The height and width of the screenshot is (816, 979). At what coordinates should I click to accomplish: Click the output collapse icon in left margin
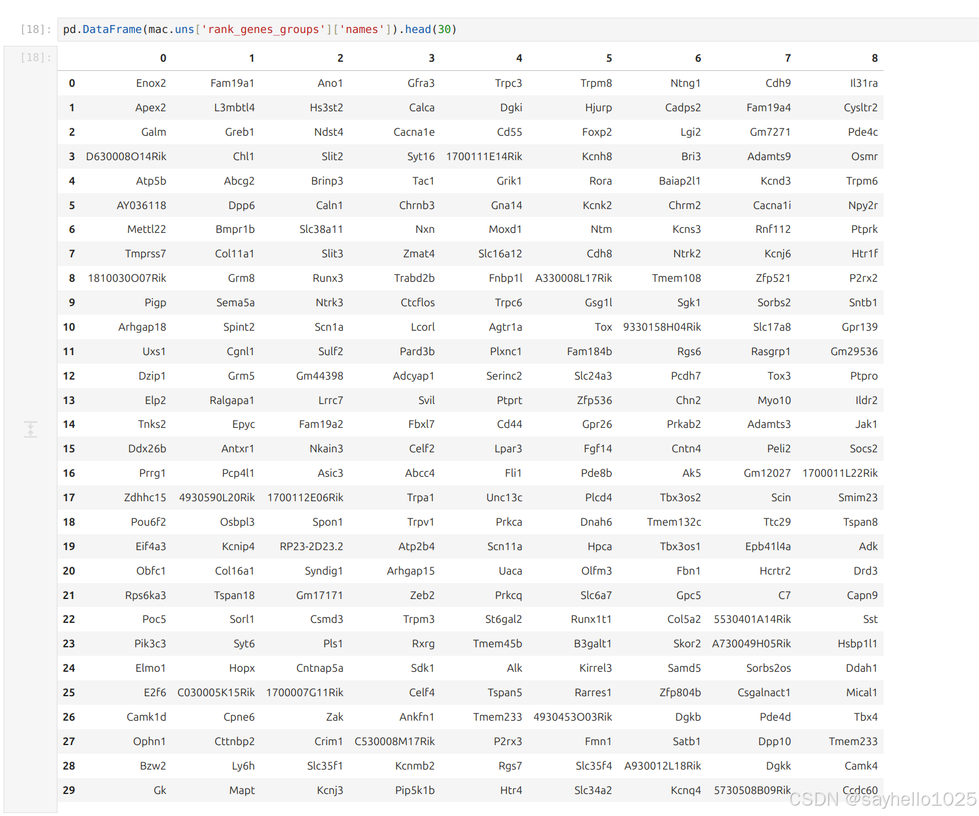point(31,429)
